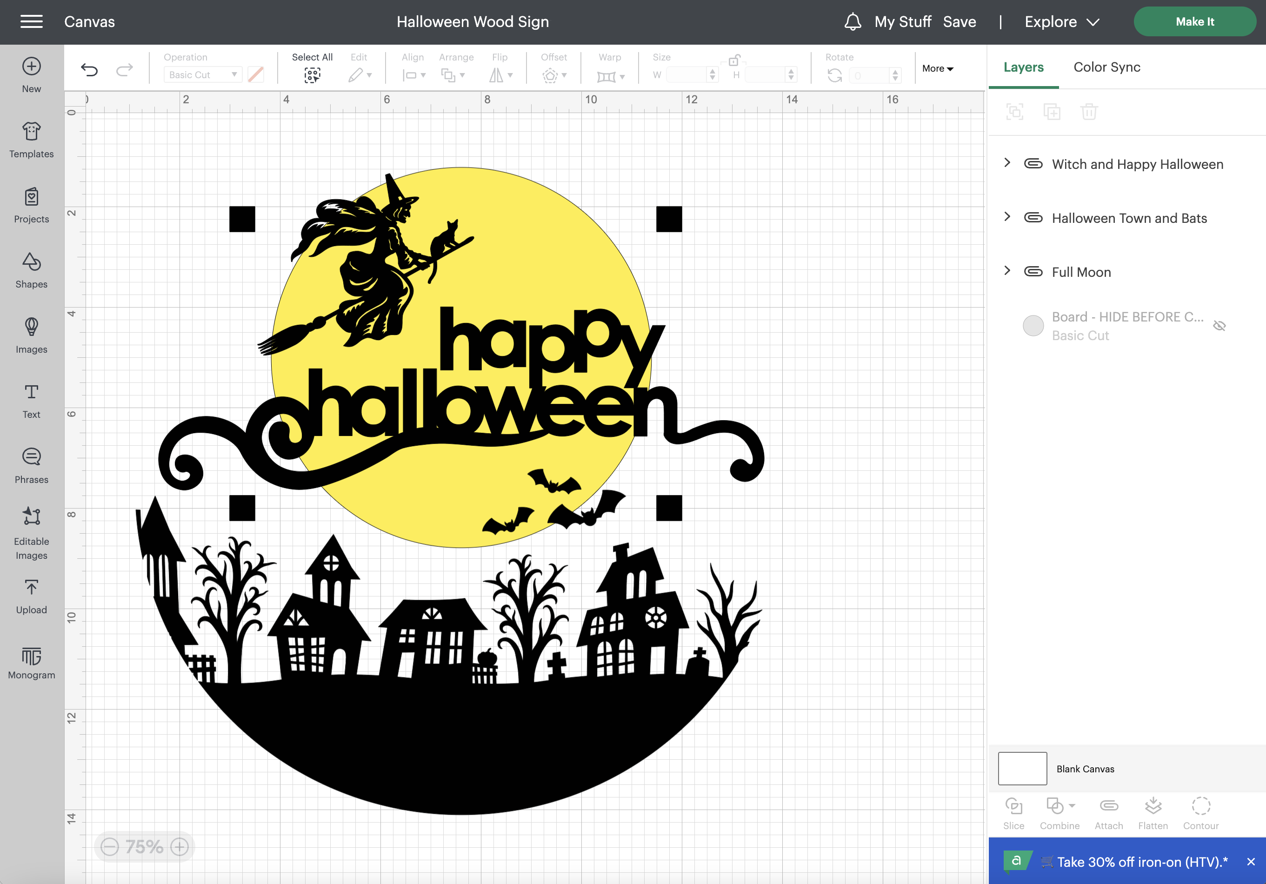This screenshot has width=1266, height=884.
Task: Click the Delete trash icon in Layers
Action: 1089,112
